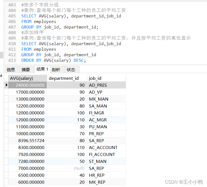207x187 pixels.
Task: Click the MK_MAN cell
Action: 106,99
